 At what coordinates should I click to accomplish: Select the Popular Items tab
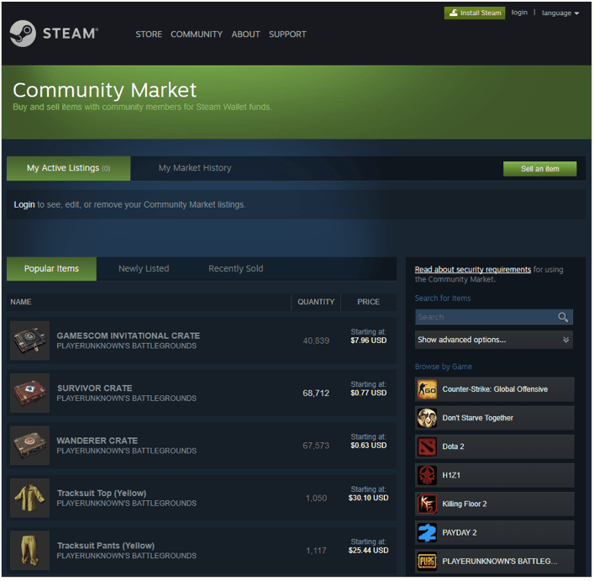click(51, 269)
